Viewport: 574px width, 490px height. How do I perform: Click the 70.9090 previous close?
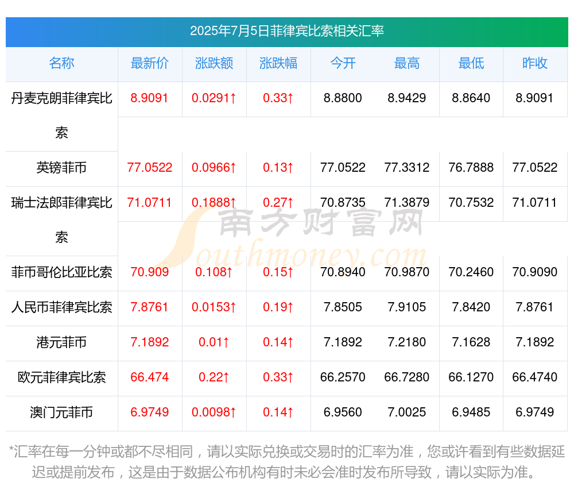coord(535,272)
